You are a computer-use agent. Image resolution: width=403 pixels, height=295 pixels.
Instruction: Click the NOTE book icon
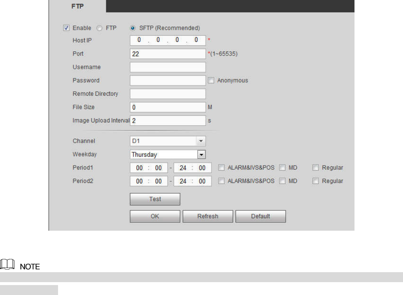[x=7, y=264]
